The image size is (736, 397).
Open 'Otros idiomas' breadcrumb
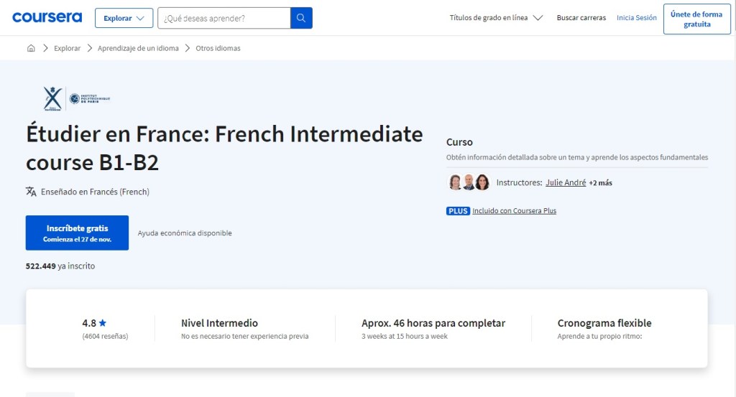coord(218,48)
